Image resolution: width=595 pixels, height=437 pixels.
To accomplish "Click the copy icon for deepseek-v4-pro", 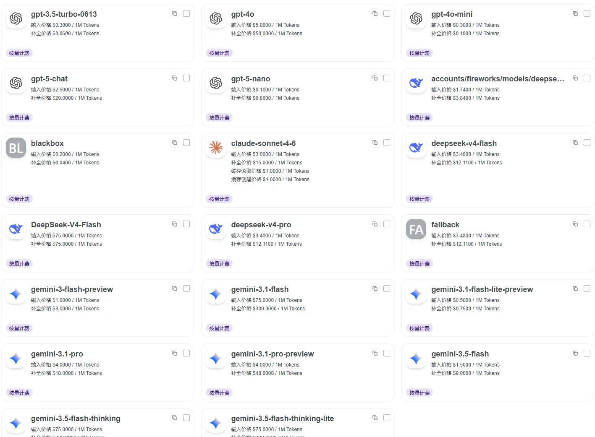I will (375, 224).
